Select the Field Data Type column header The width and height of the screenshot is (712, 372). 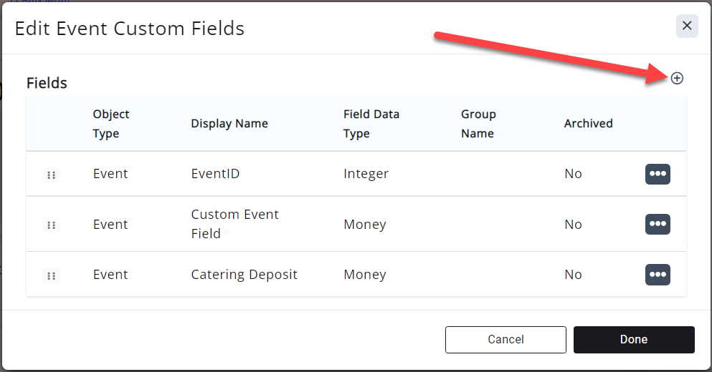pyautogui.click(x=371, y=124)
